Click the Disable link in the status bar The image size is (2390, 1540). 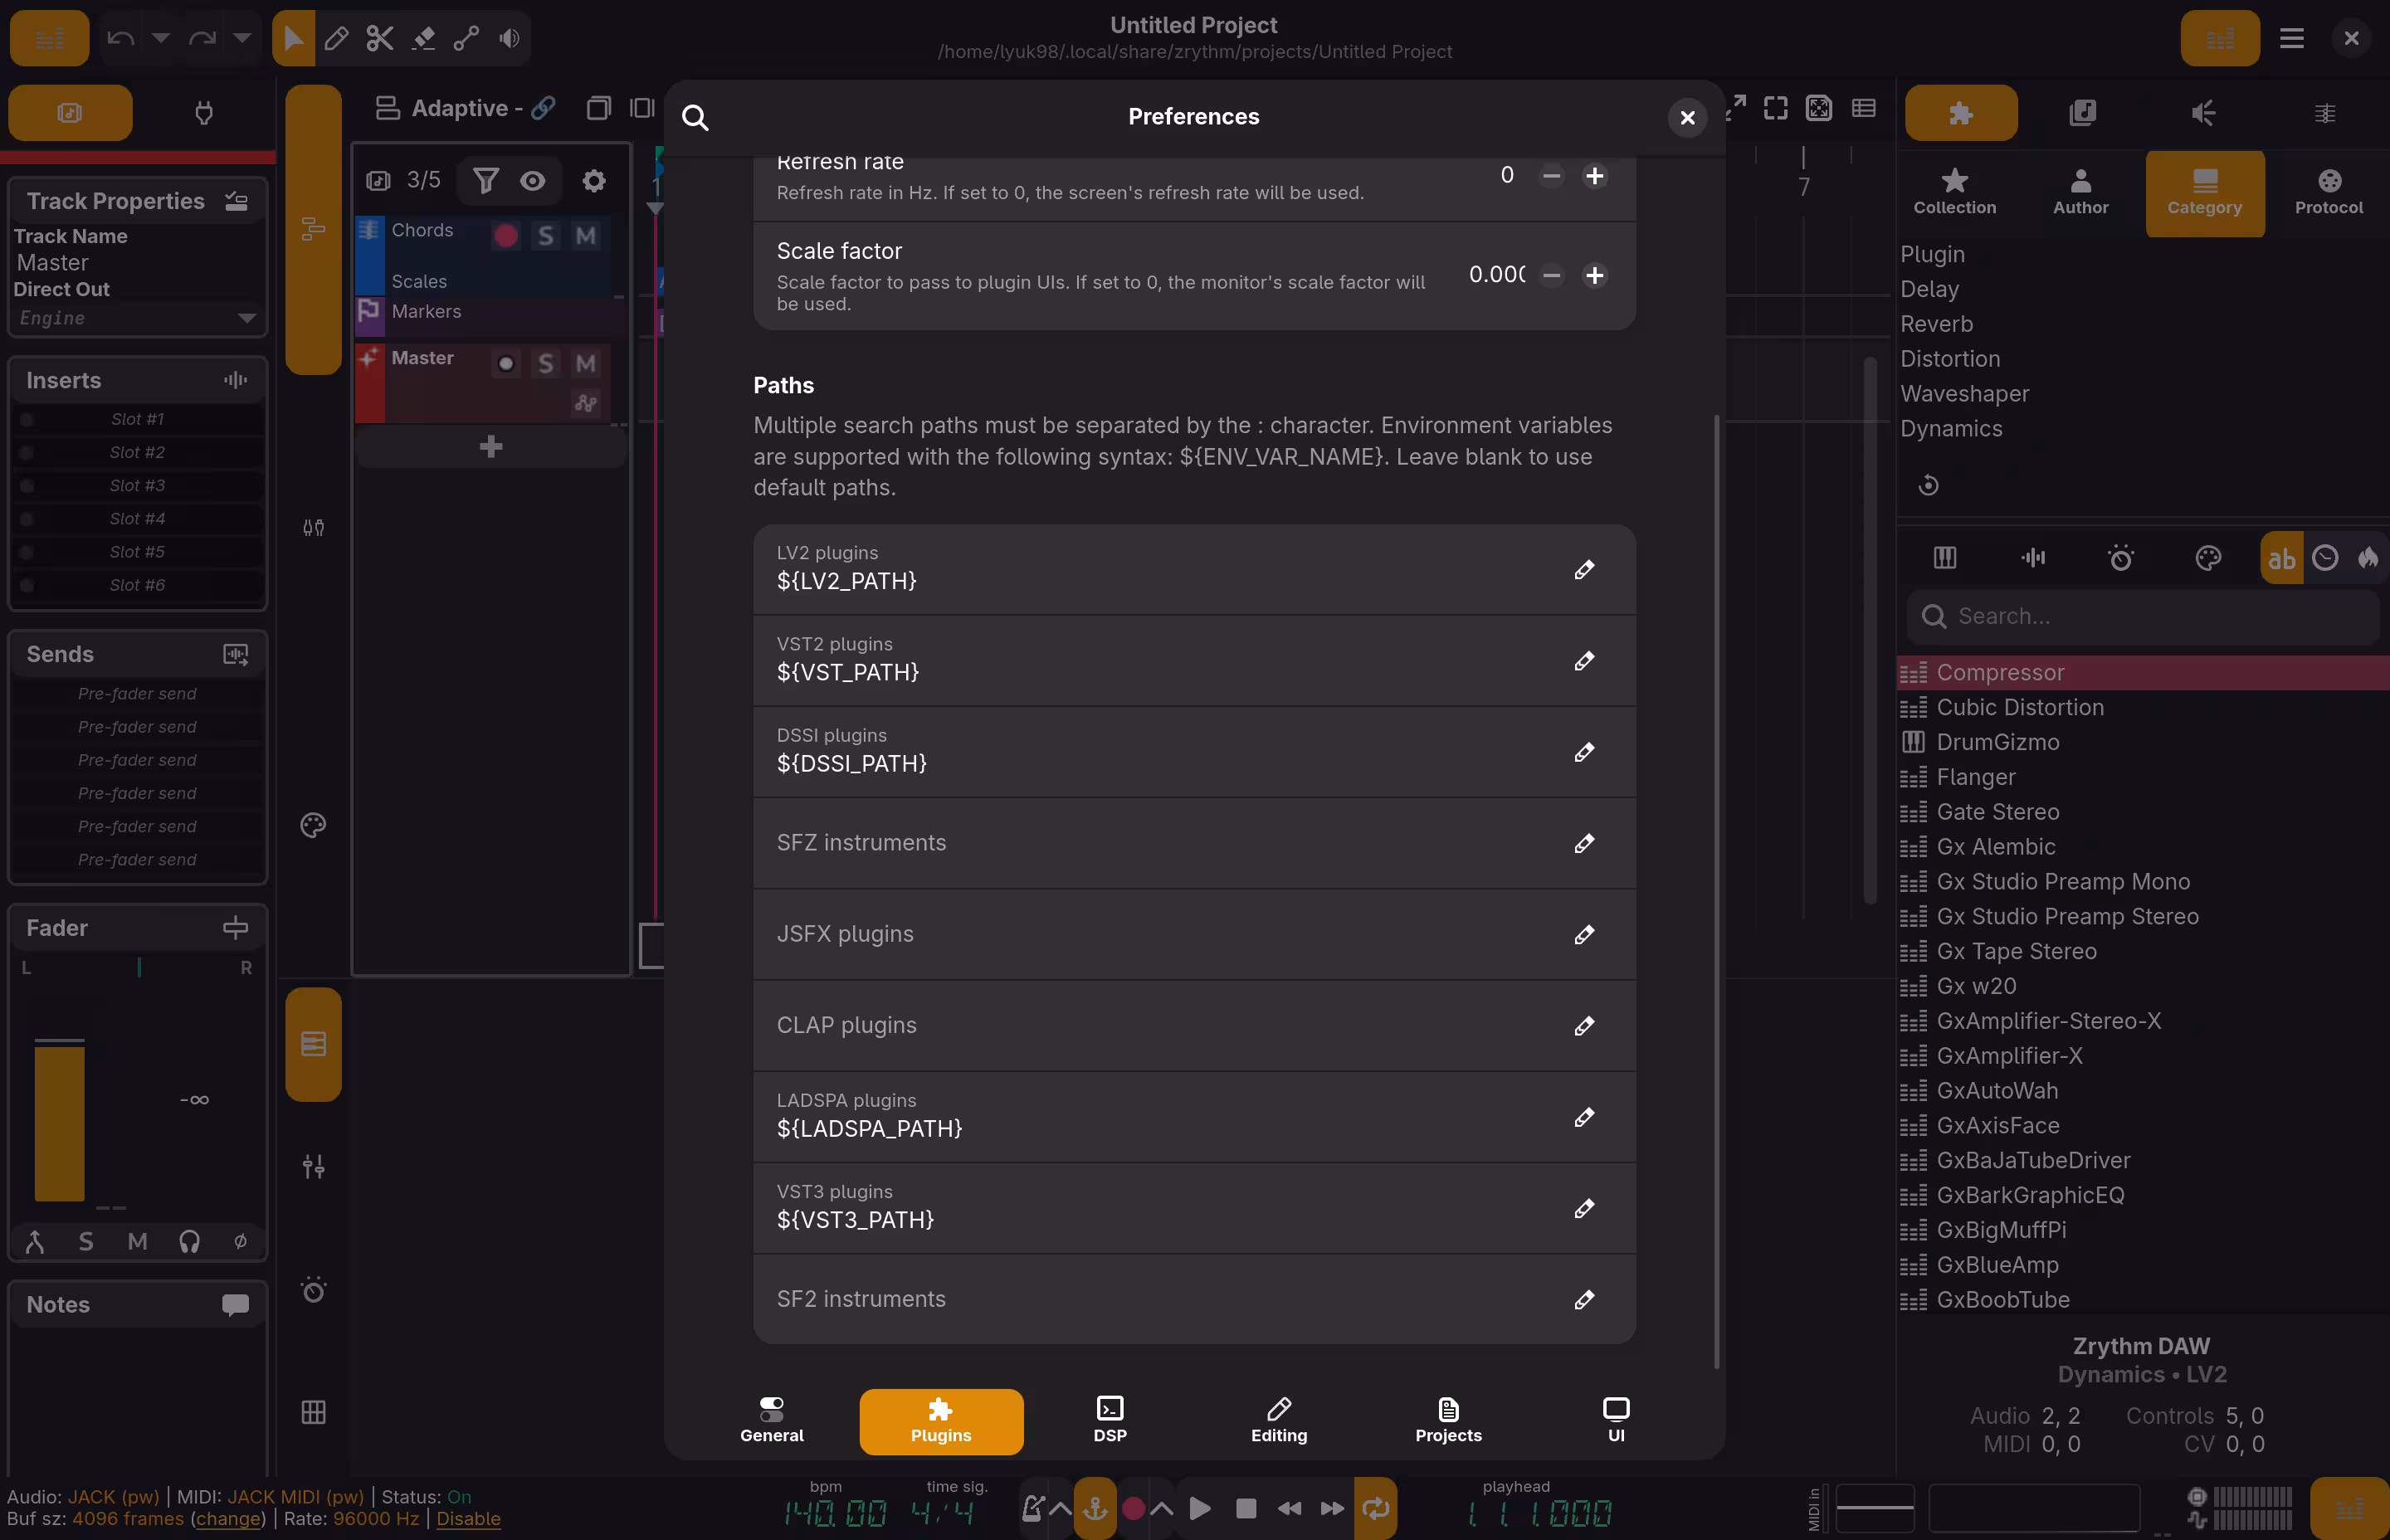tap(469, 1519)
